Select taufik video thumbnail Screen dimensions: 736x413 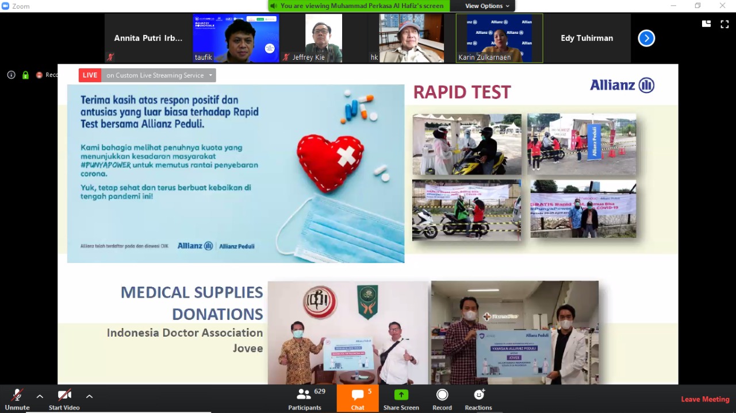(x=236, y=38)
